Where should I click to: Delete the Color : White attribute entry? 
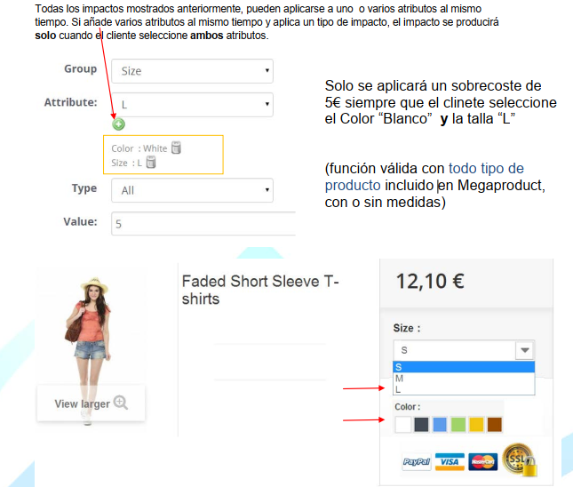[176, 148]
